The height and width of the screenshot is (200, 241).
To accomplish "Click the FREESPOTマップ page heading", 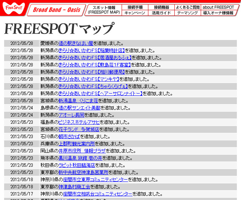I will pos(59,29).
